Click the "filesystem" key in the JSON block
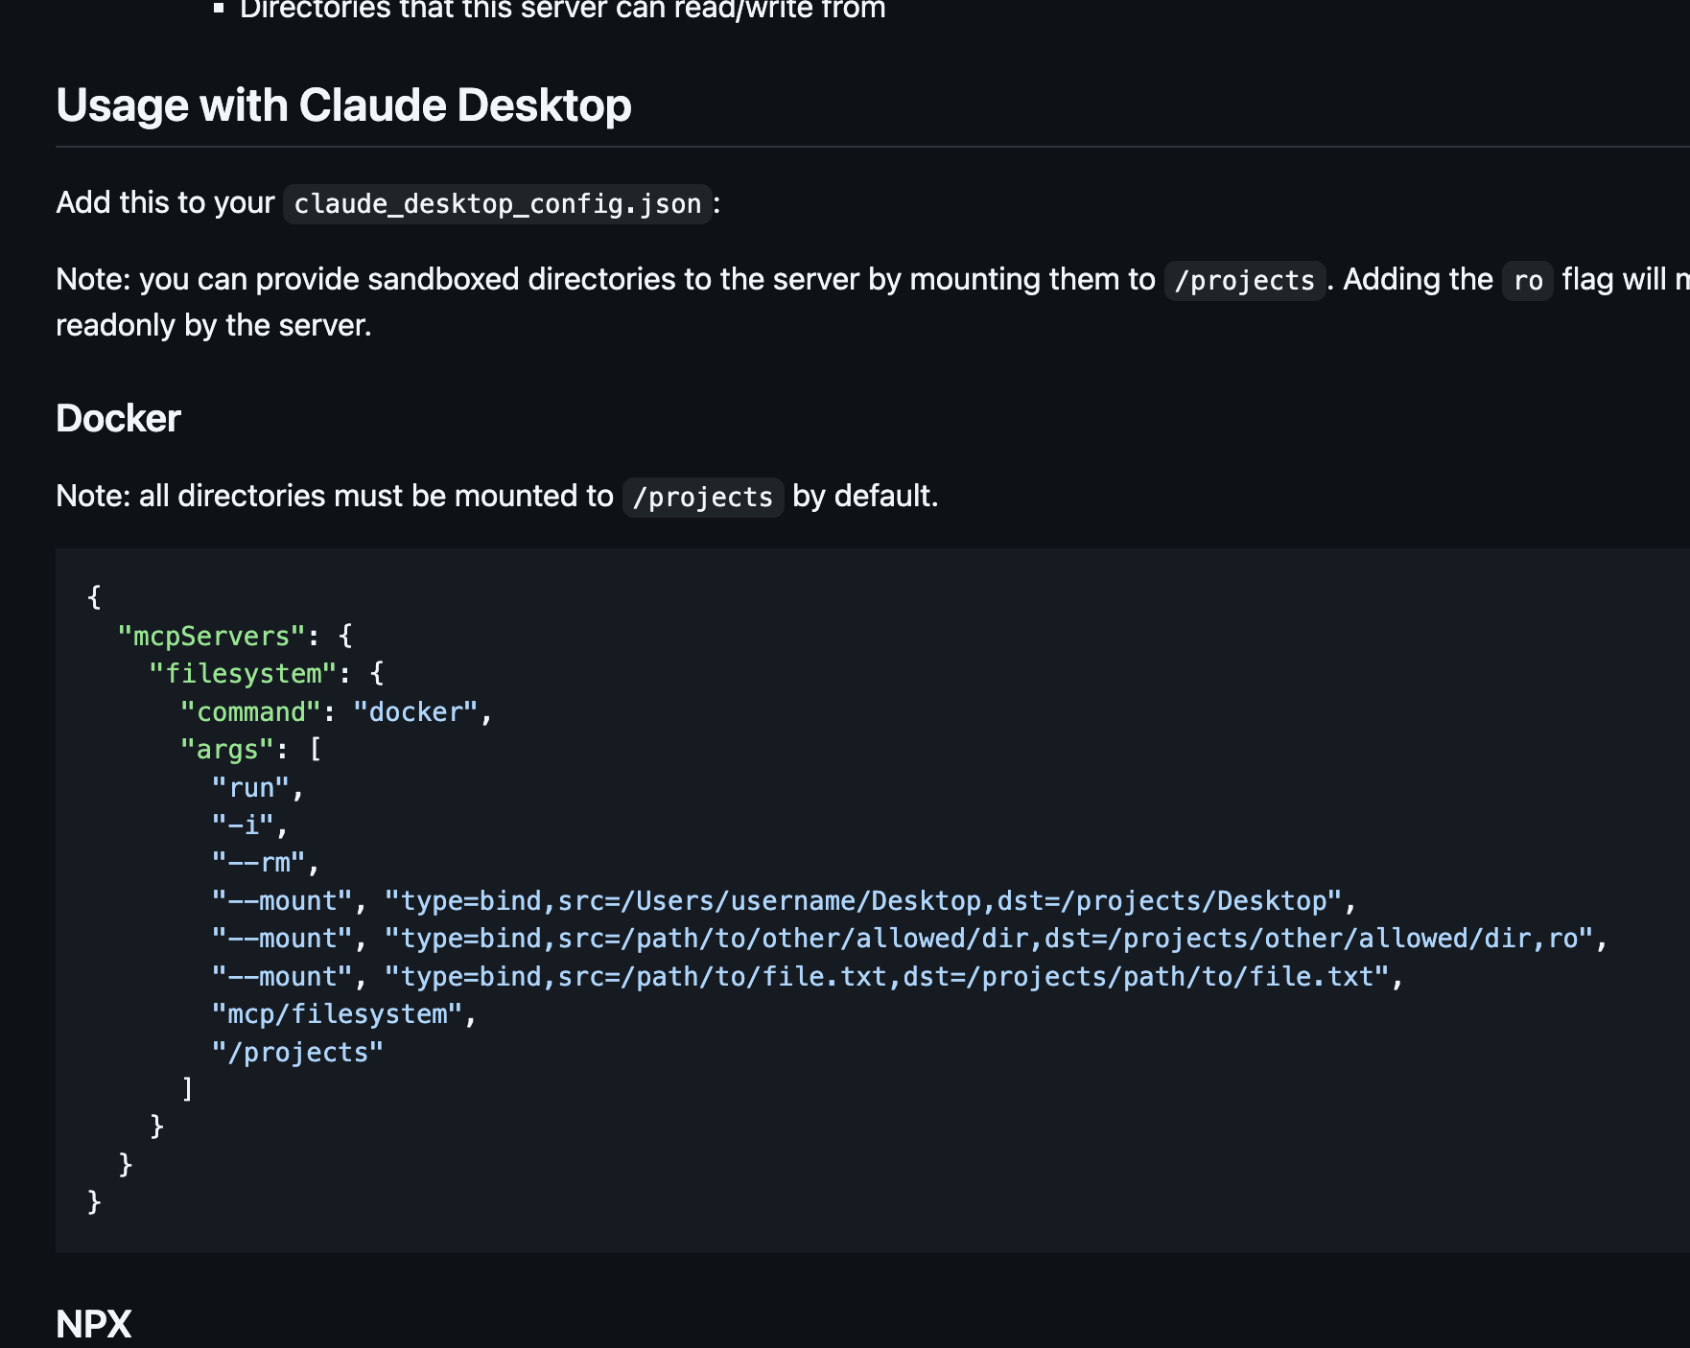The height and width of the screenshot is (1348, 1690). coord(243,674)
